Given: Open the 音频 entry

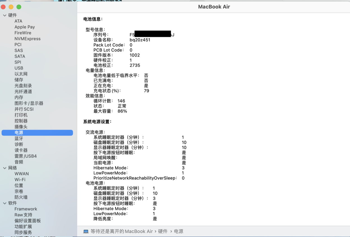Looking at the screenshot, I should pyautogui.click(x=19, y=162).
